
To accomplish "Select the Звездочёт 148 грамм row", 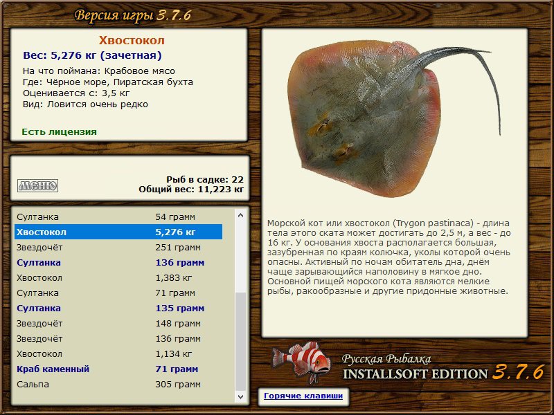I will point(118,323).
